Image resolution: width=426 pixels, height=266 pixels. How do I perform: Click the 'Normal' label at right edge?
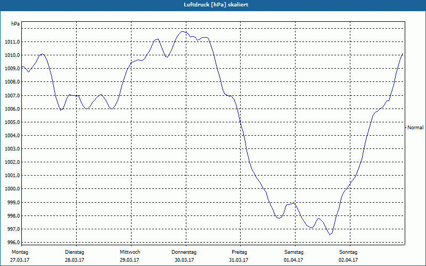[415, 128]
